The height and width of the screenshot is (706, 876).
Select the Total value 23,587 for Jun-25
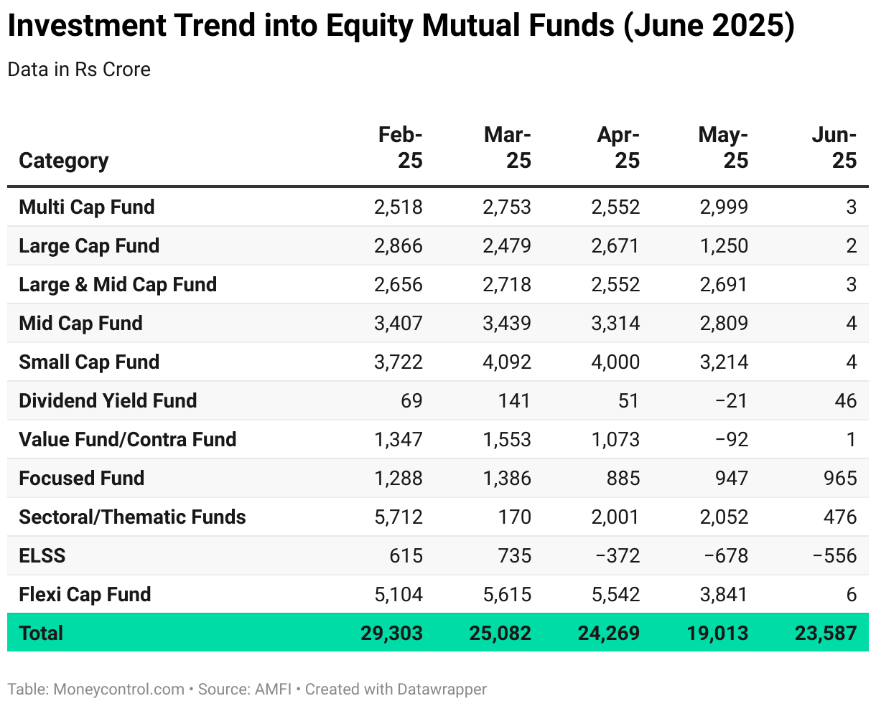(826, 634)
